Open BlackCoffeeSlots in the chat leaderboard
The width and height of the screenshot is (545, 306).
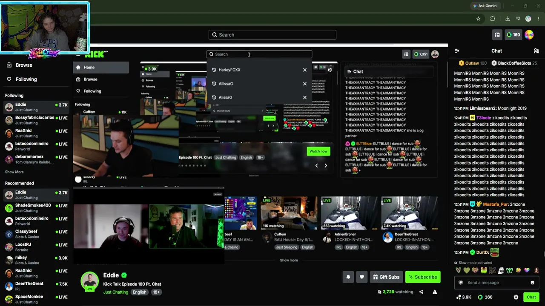[x=514, y=63]
